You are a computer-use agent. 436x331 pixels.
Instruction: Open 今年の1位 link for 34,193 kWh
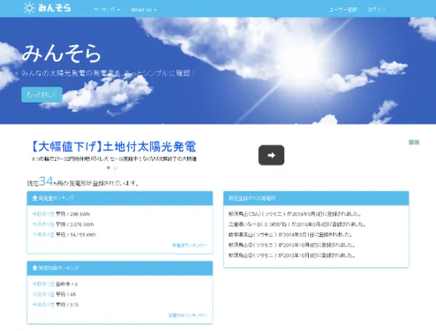[43, 235]
